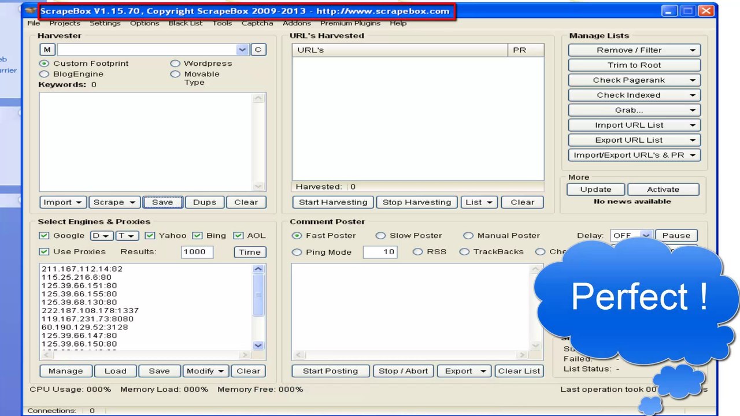Image resolution: width=740 pixels, height=416 pixels.
Task: Open the Premium Plugins menu
Action: coord(350,23)
